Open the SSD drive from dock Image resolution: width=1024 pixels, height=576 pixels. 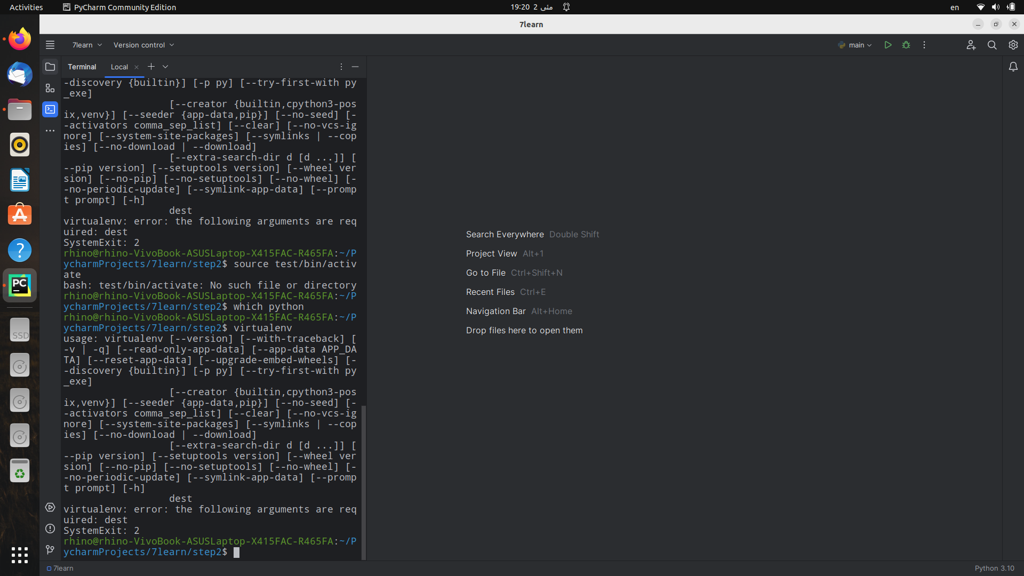coord(20,330)
